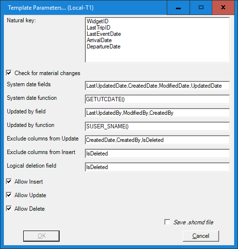
Task: Click DepartureDate entry in Natural key list
Action: pyautogui.click(x=104, y=47)
